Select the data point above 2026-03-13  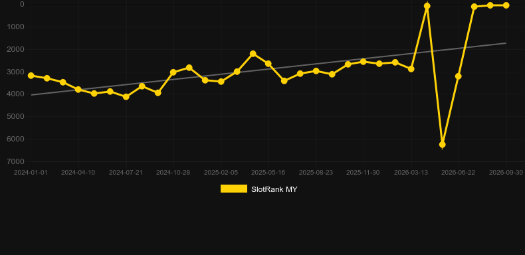(x=411, y=69)
